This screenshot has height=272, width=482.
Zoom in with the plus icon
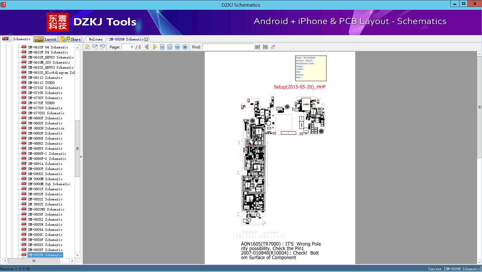coord(185,47)
